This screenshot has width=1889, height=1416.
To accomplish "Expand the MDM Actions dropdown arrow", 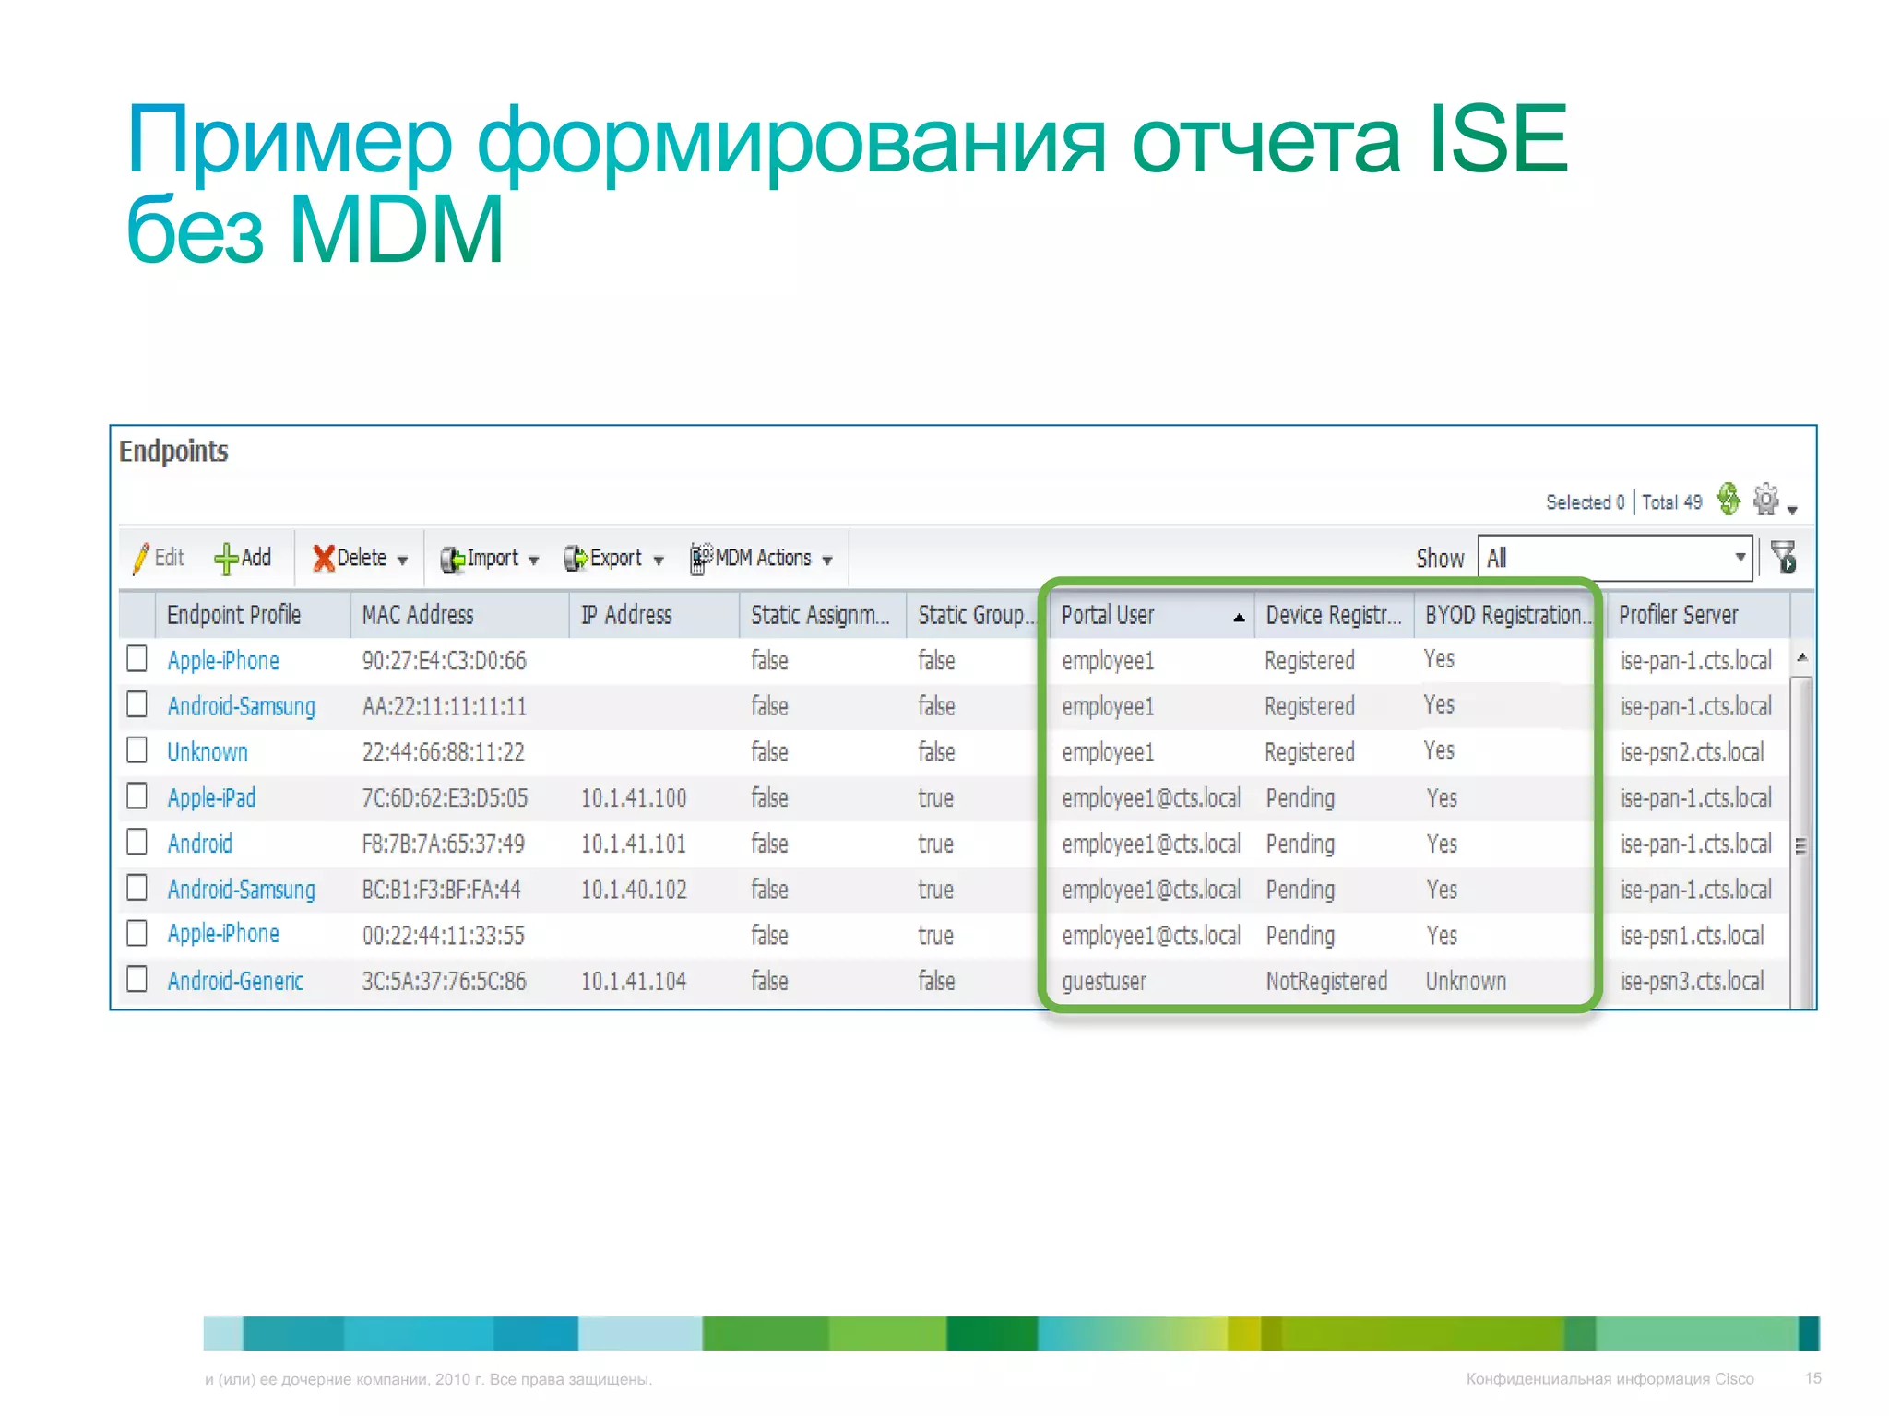I will click(827, 560).
